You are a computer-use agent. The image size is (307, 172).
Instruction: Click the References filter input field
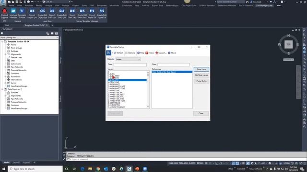pos(174,64)
